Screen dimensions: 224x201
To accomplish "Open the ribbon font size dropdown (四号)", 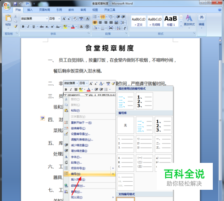I will (x=59, y=19).
